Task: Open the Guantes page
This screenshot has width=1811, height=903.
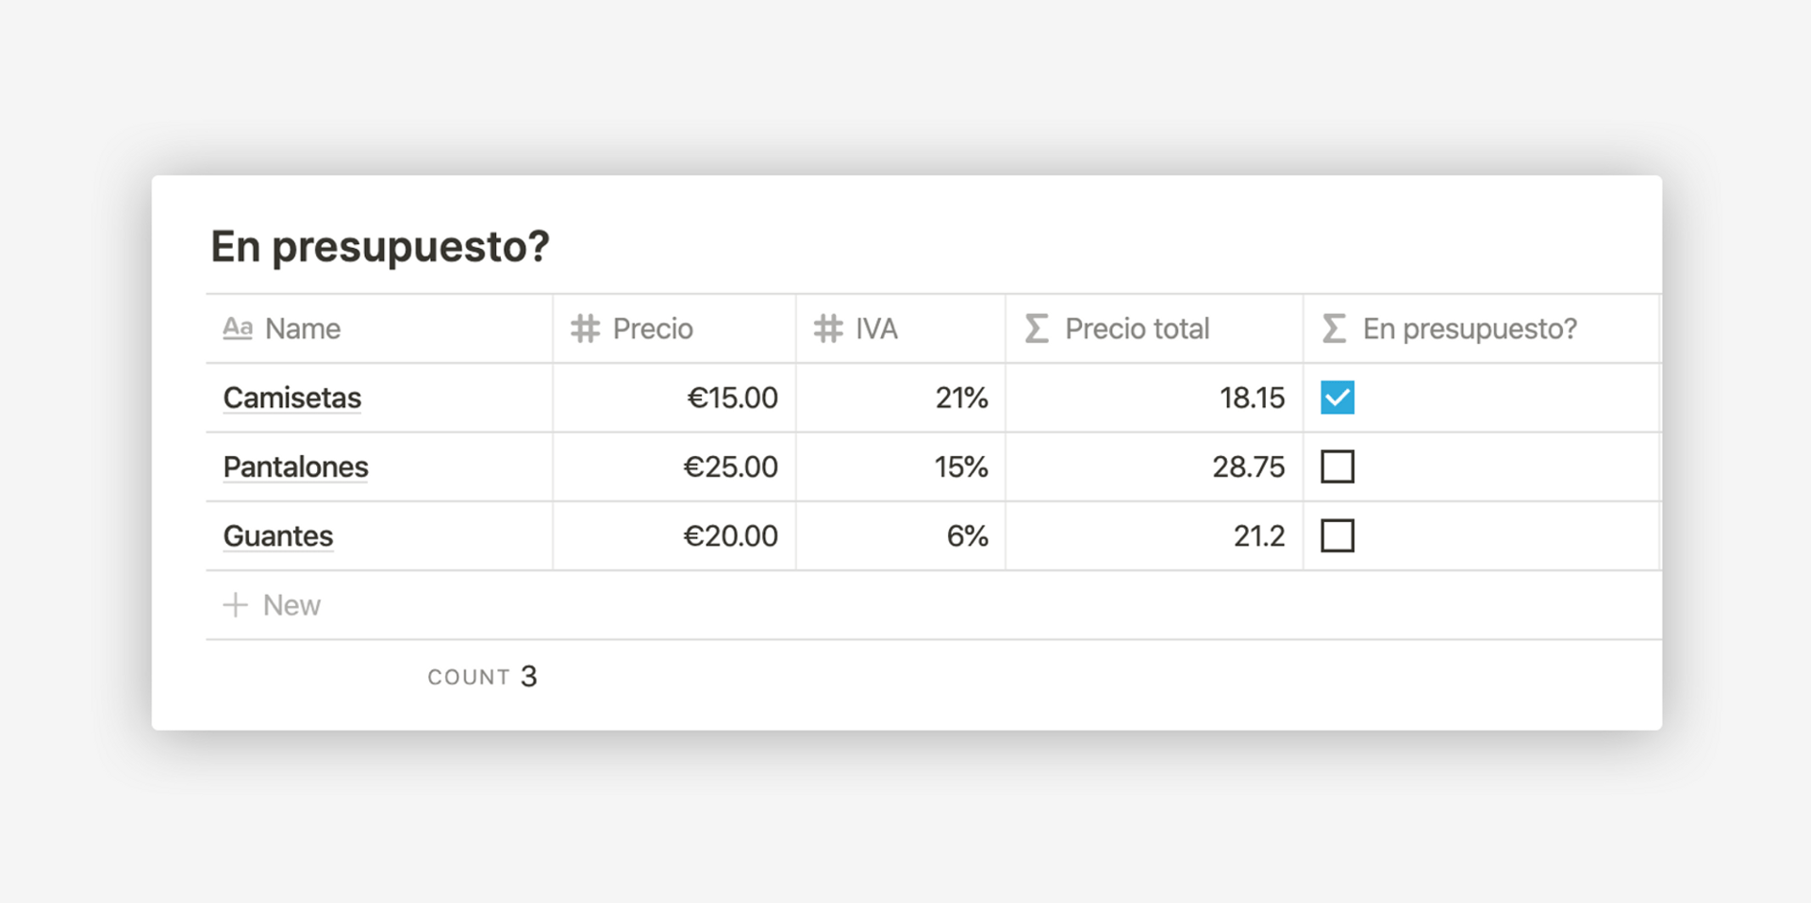Action: point(278,535)
